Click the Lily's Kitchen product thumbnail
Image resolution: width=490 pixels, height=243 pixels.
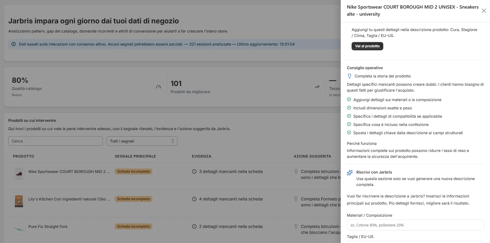(19, 201)
